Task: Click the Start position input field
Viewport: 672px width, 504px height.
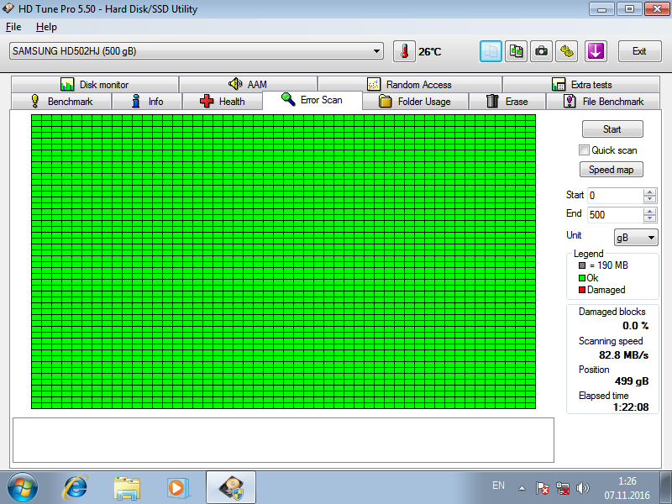Action: [616, 196]
